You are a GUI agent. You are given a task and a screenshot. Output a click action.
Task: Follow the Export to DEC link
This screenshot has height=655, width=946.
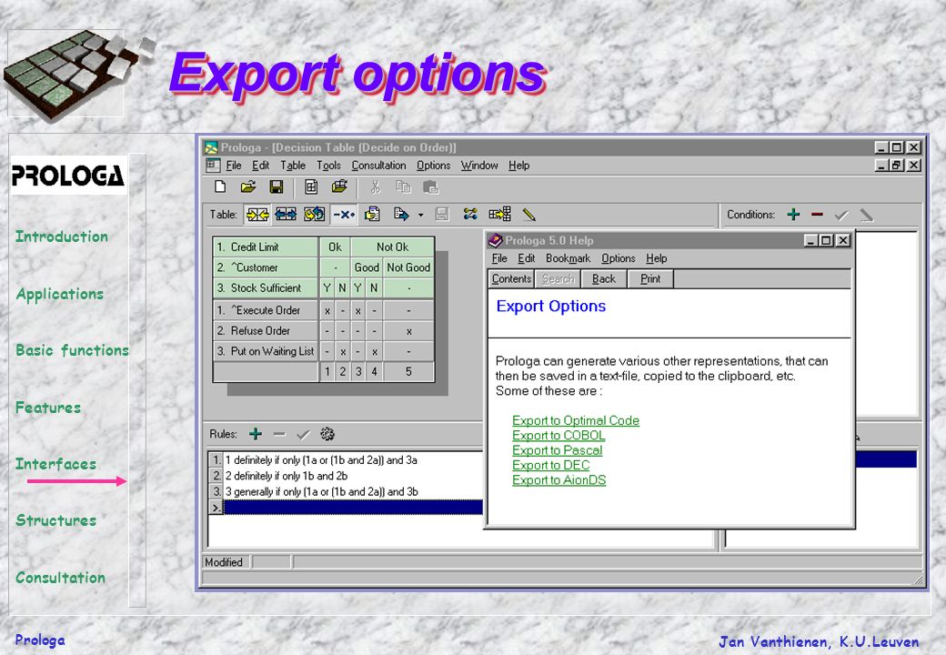click(x=551, y=465)
